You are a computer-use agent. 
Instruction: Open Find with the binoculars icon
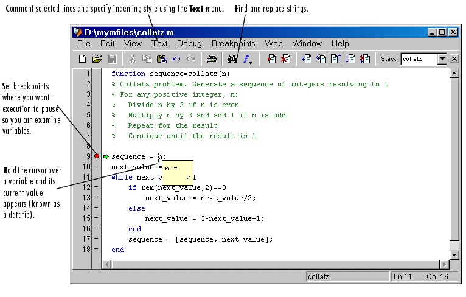232,59
